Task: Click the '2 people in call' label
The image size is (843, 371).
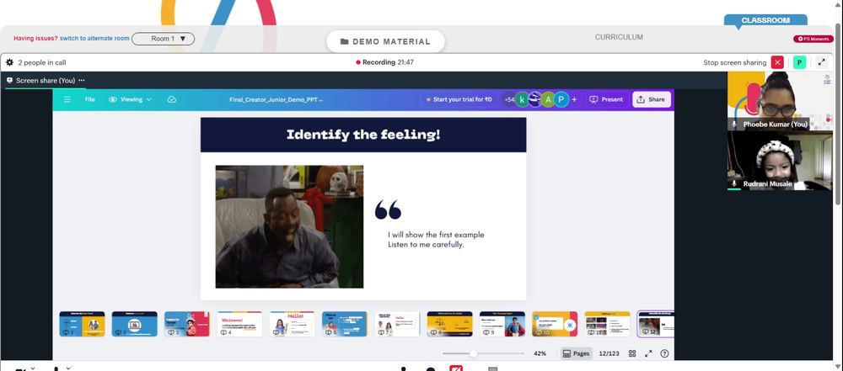Action: click(x=42, y=62)
